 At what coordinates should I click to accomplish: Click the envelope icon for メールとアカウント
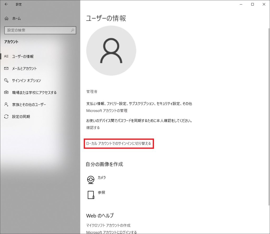(x=6, y=68)
